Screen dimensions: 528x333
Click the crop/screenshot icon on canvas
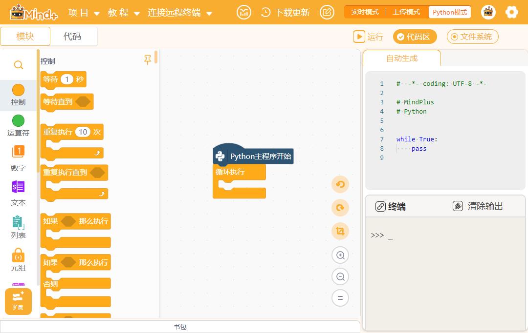(x=340, y=231)
